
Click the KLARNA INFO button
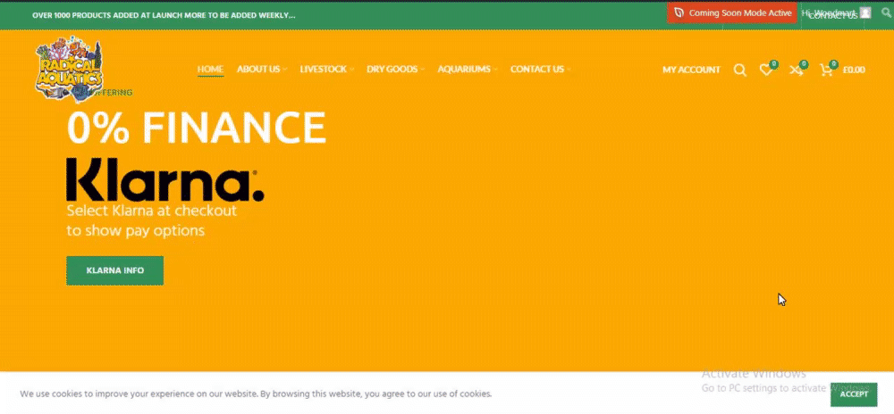tap(115, 270)
